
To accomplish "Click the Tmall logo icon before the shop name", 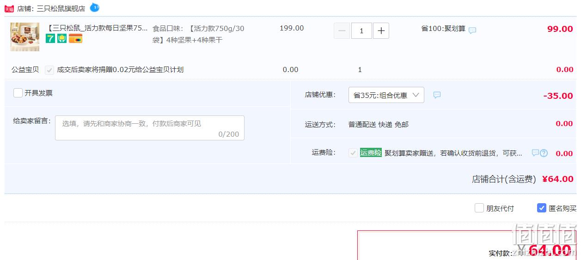I will pos(9,9).
